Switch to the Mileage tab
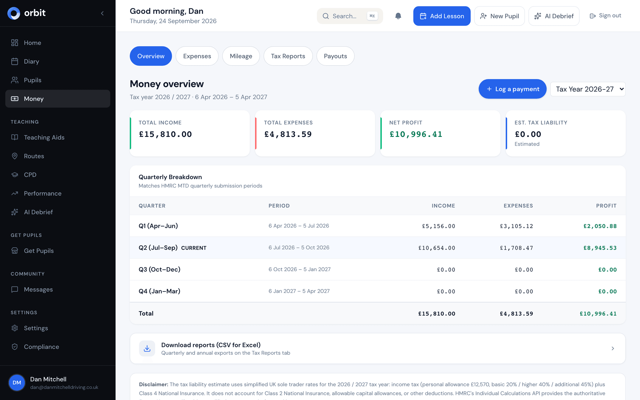Image resolution: width=640 pixels, height=400 pixels. (241, 56)
